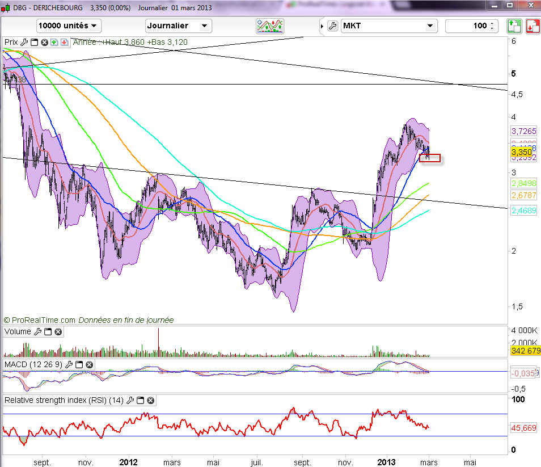Open order settings wrench beside MKT
541x467 pixels.
333,26
